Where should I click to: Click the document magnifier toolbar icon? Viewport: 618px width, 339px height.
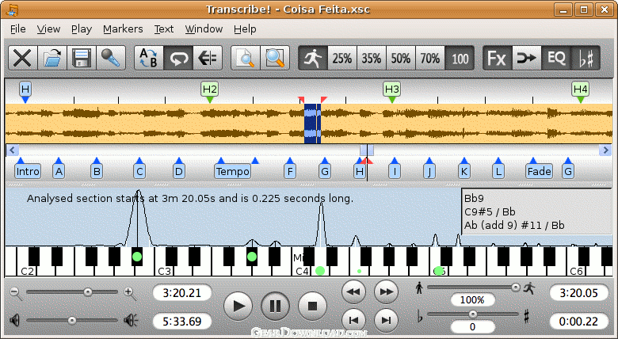(246, 59)
